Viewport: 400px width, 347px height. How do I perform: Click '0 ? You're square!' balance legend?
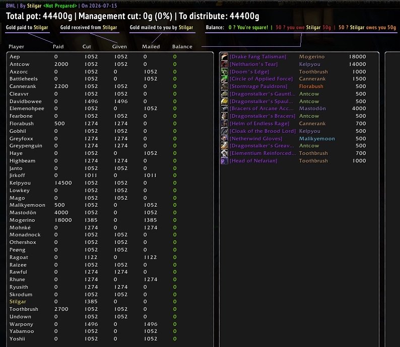point(248,27)
